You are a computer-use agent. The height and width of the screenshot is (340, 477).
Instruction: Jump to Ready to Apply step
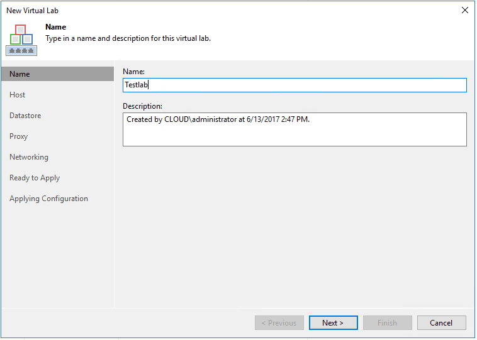point(35,178)
